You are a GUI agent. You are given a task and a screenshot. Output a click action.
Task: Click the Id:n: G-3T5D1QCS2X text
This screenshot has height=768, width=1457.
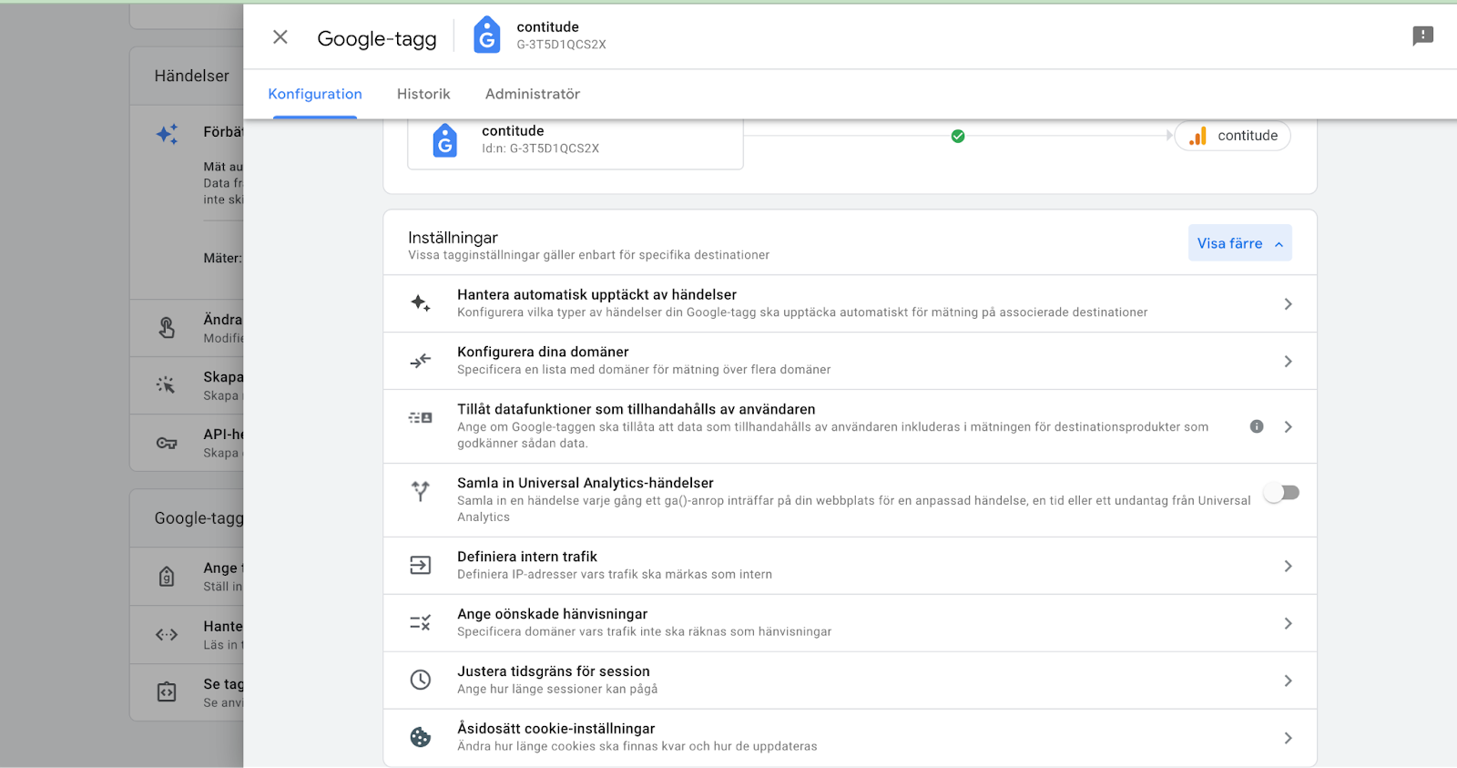[541, 148]
